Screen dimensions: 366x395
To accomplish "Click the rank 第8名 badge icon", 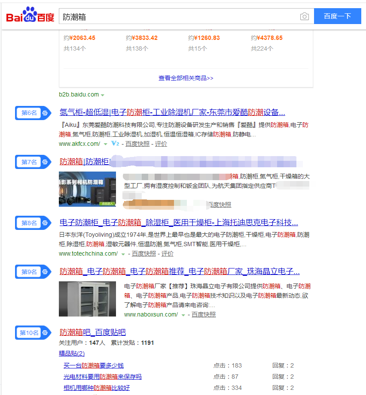I will coord(34,223).
